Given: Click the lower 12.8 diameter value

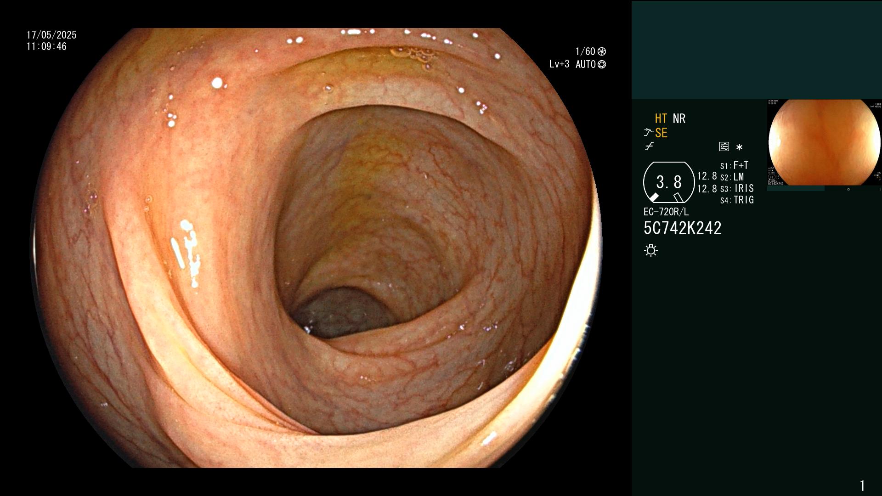Looking at the screenshot, I should [707, 189].
